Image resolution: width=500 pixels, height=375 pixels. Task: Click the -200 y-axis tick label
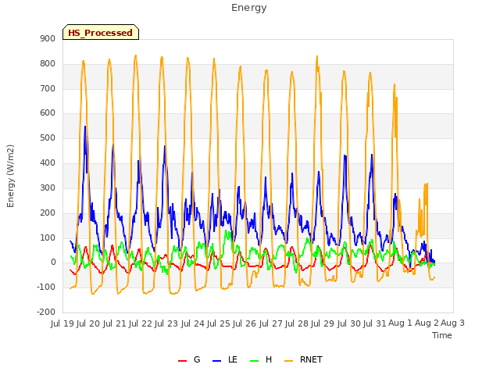click(46, 312)
